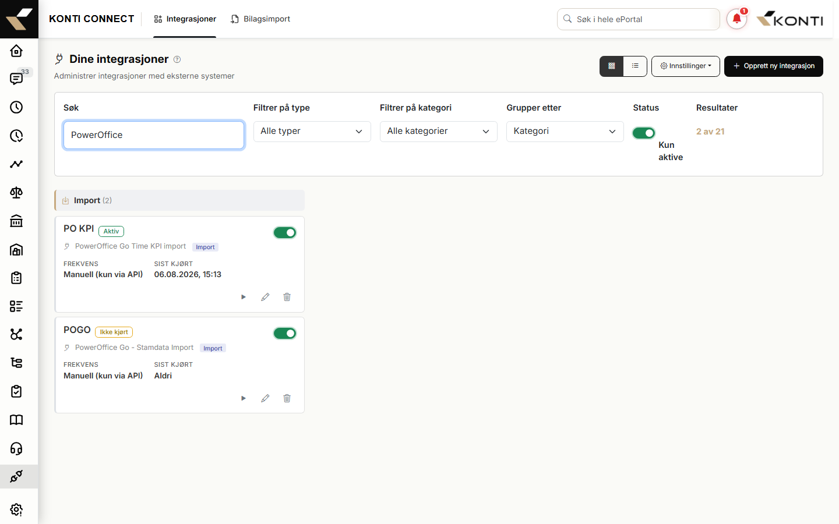Screen dimensions: 839x524
Task: Open messages icon with 33 badge
Action: [16, 79]
